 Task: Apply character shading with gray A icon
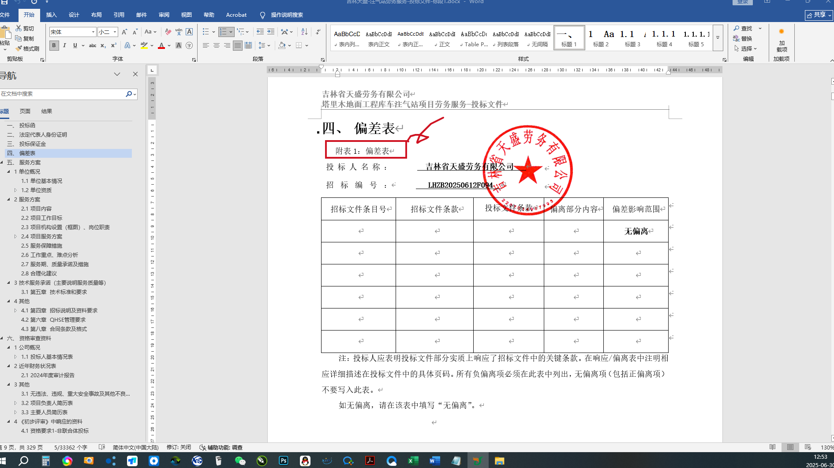click(x=179, y=45)
